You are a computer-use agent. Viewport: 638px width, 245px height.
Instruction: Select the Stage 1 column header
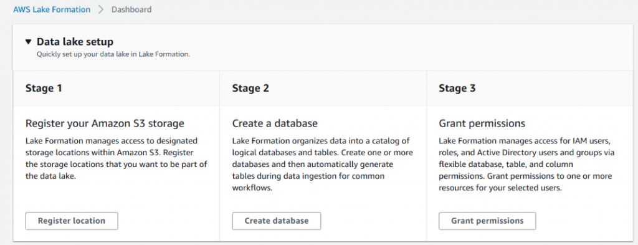(44, 89)
